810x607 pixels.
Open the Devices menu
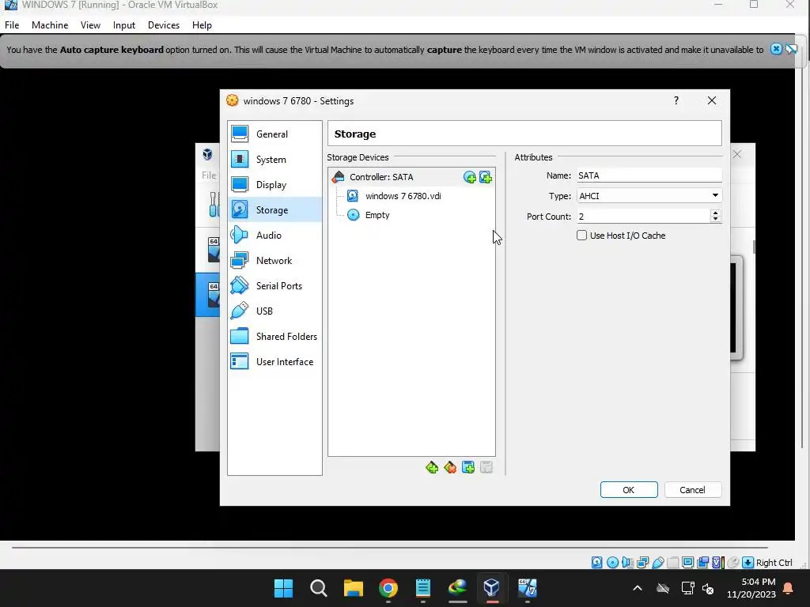coord(164,25)
